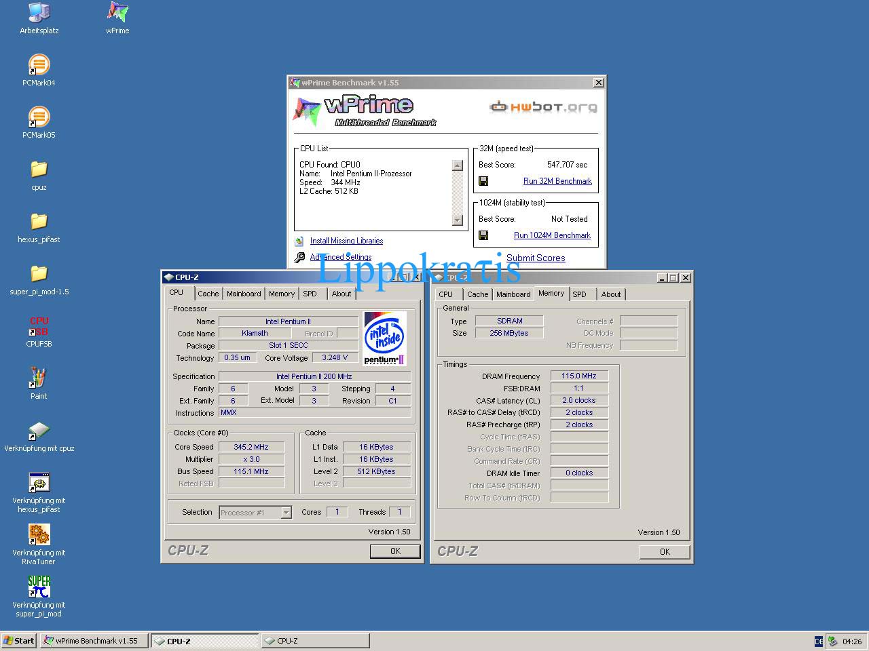Switch to Mainboard tab in left CPU-Z
Viewport: 869px width, 651px height.
244,294
